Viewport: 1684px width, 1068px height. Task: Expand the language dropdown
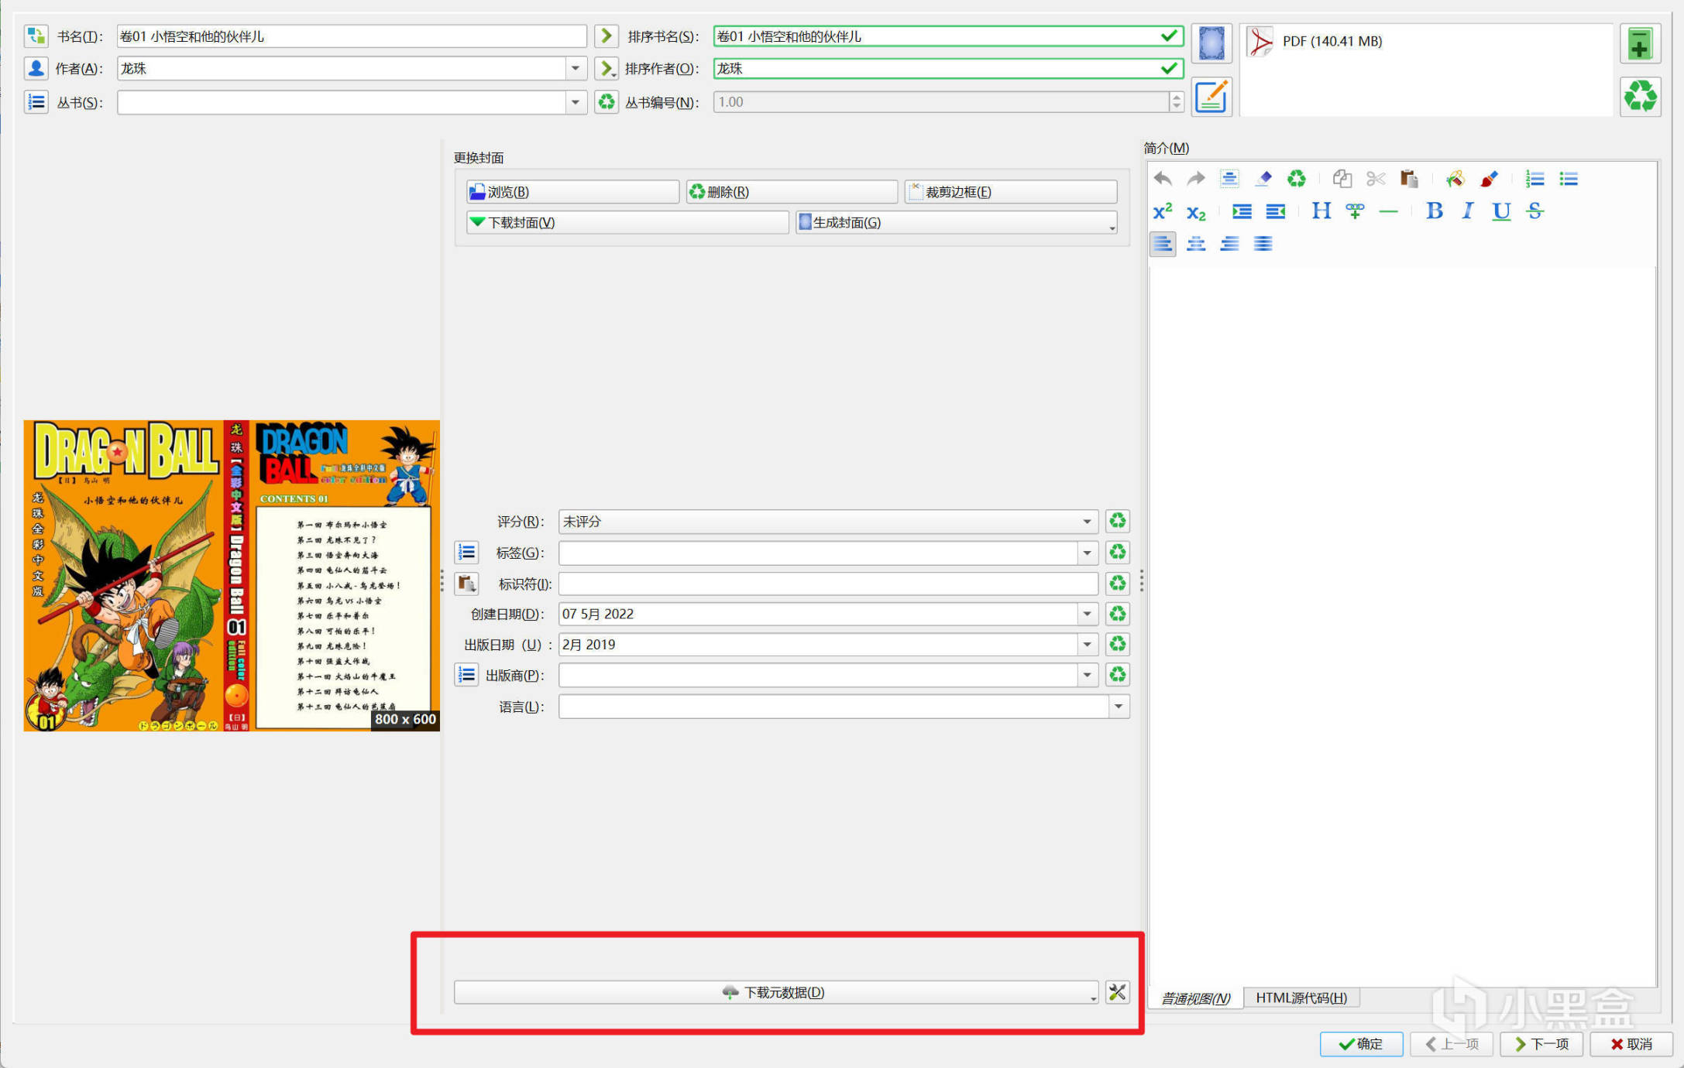click(x=1118, y=707)
